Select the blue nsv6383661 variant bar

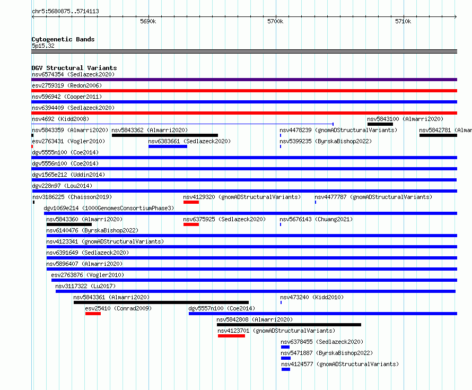coord(168,146)
